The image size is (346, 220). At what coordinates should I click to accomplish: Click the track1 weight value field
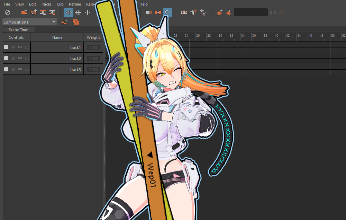tap(93, 47)
